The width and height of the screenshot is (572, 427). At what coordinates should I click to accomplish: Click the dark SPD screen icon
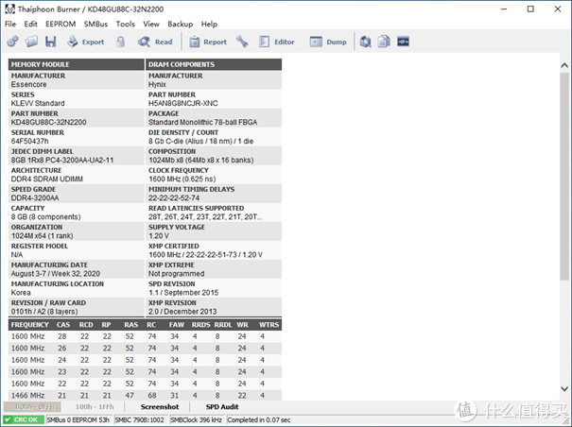[403, 42]
